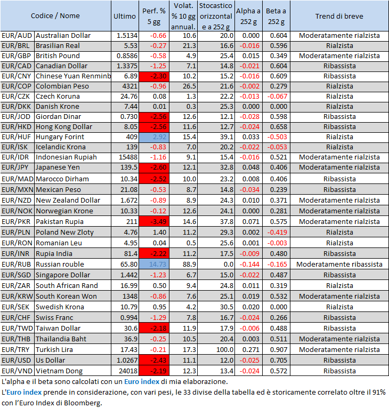The height and width of the screenshot is (408, 389).
Task: Click the 'Swiss Franc' name cell
Action: coord(73,318)
